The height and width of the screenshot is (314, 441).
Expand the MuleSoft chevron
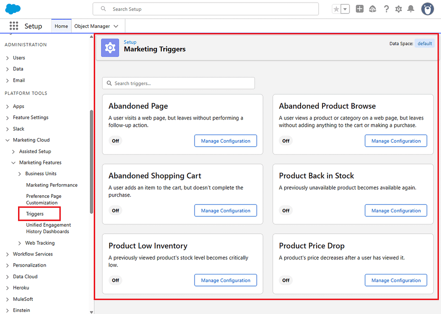[7, 299]
